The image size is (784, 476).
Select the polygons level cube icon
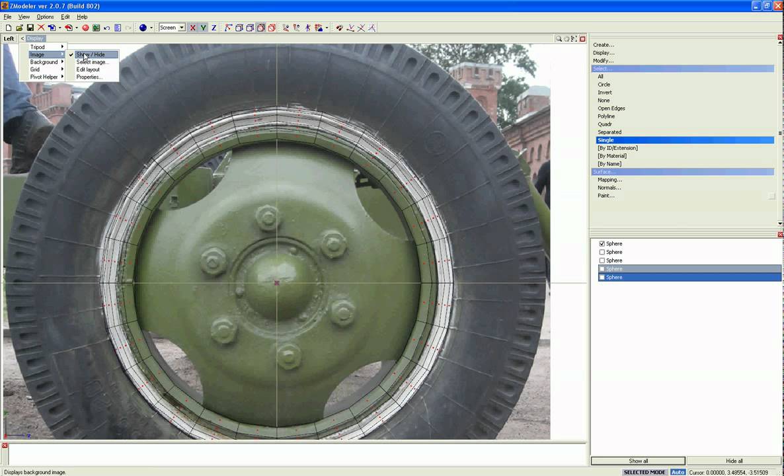pyautogui.click(x=250, y=28)
